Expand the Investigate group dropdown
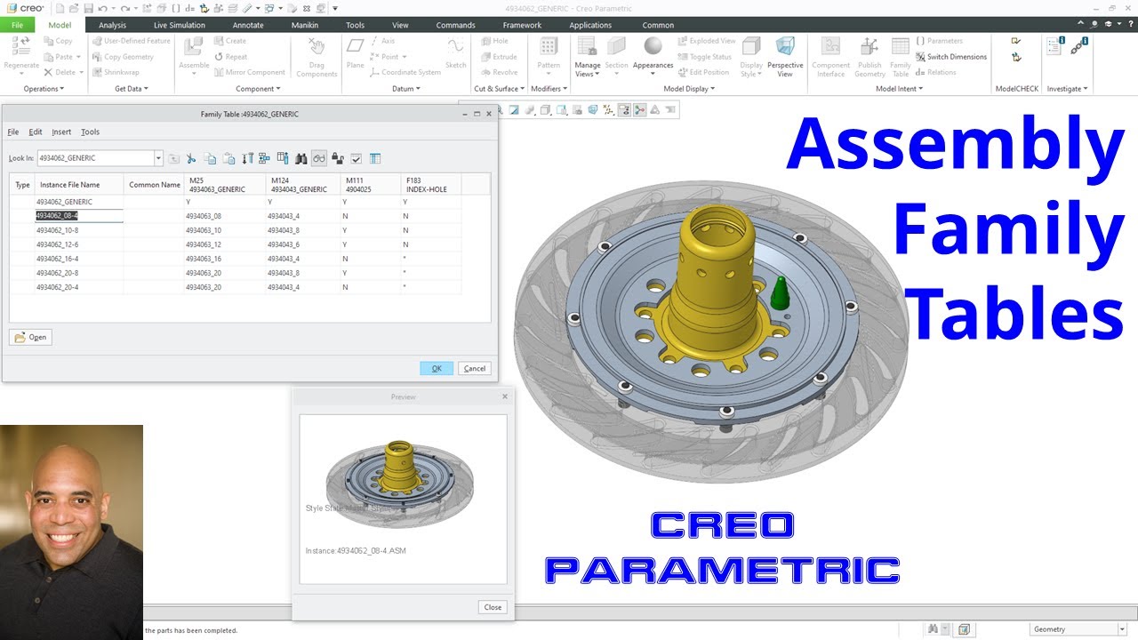The image size is (1138, 640). [x=1067, y=89]
